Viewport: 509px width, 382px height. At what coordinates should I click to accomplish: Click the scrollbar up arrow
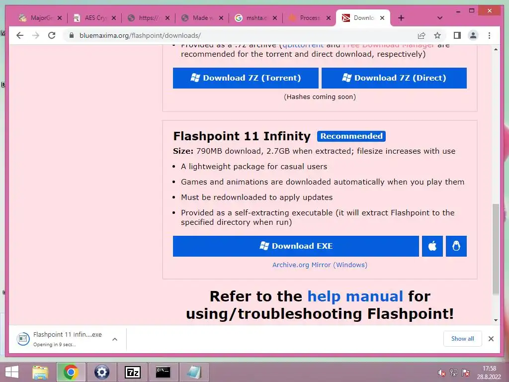click(496, 49)
